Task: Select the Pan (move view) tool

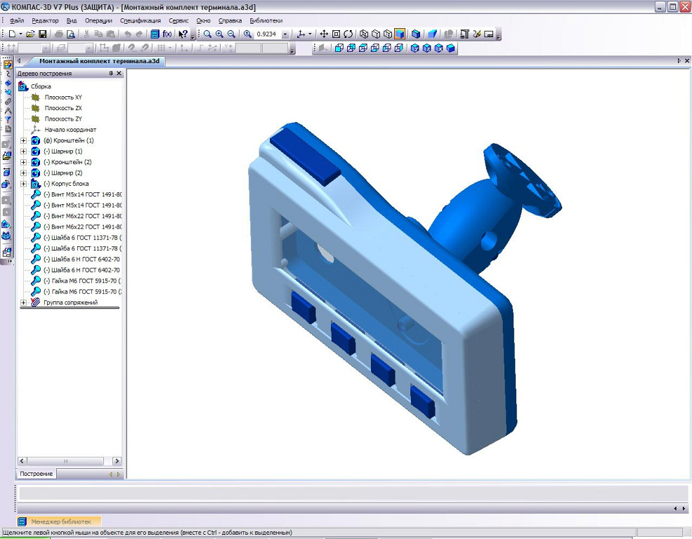Action: [x=324, y=34]
